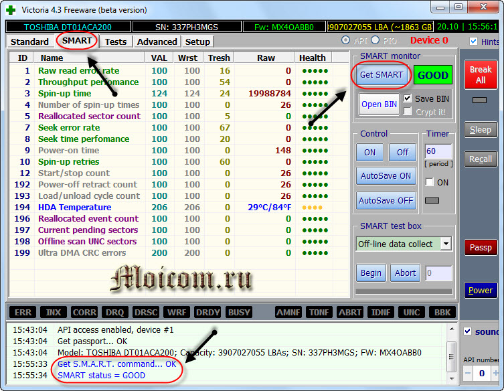Begin the SMART test
This screenshot has height=391, width=504.
(371, 273)
